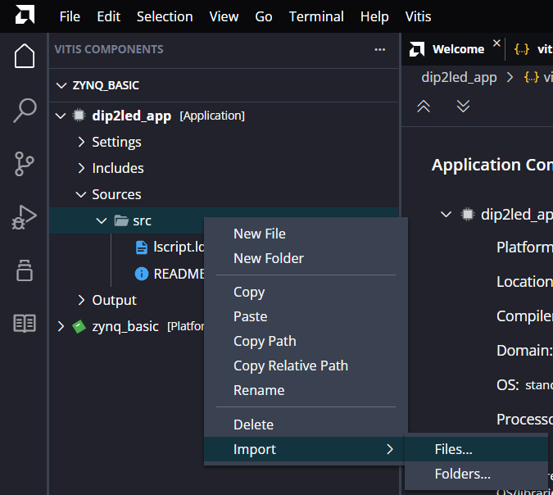Select dip2led_app in the breadcrumb
553x495 pixels.
pyautogui.click(x=459, y=78)
